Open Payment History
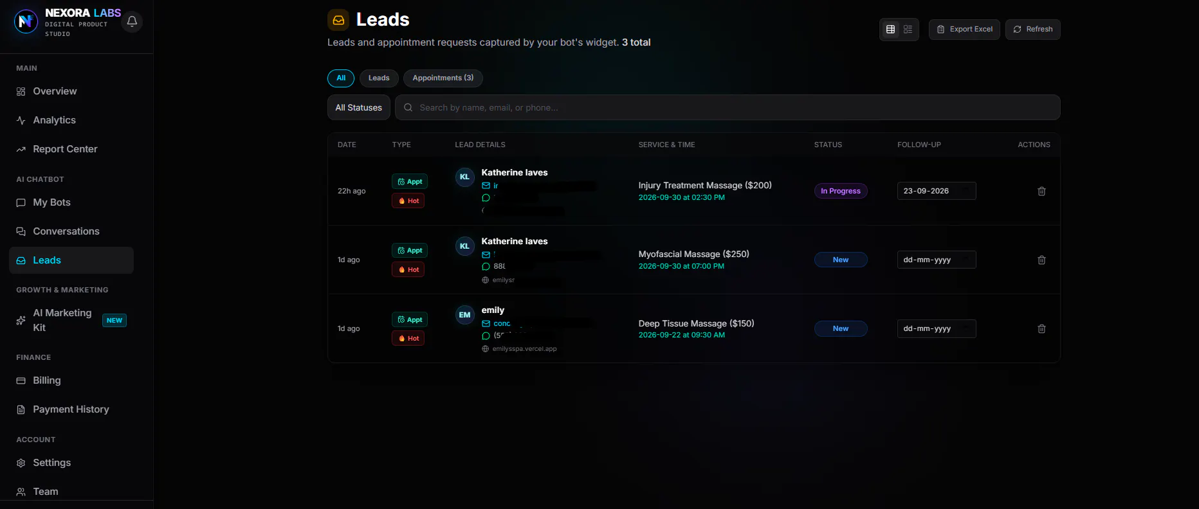This screenshot has height=509, width=1199. (x=71, y=409)
